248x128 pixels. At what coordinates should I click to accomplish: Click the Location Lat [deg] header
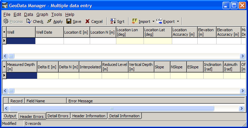coord(158,32)
